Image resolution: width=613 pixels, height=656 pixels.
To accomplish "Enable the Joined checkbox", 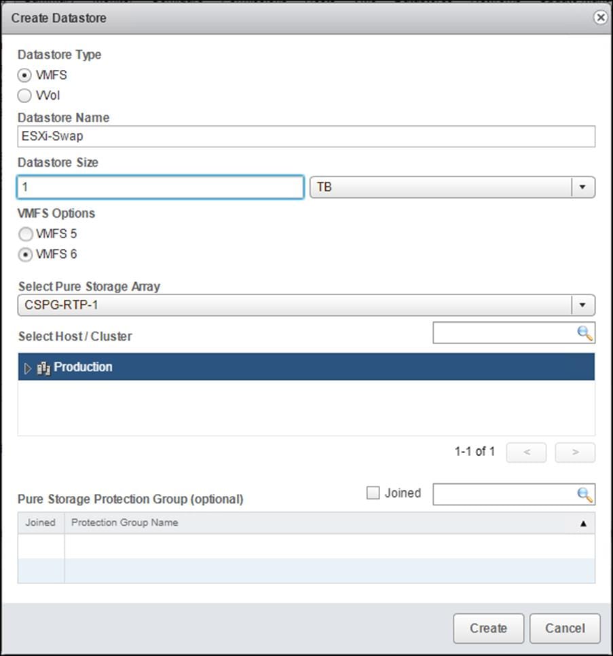I will tap(372, 493).
